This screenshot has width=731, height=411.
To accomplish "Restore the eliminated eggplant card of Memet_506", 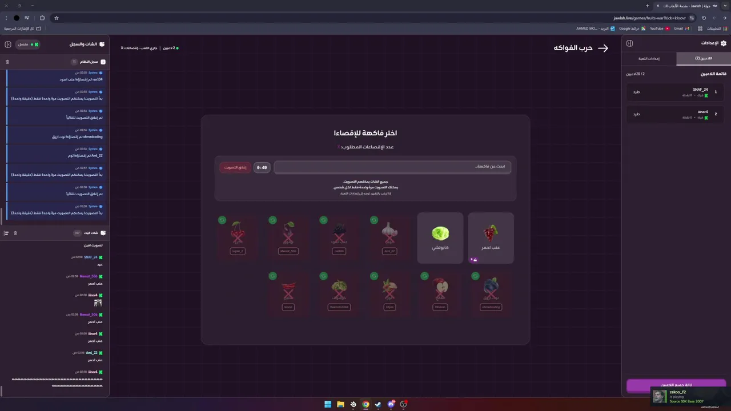I will pos(272,220).
